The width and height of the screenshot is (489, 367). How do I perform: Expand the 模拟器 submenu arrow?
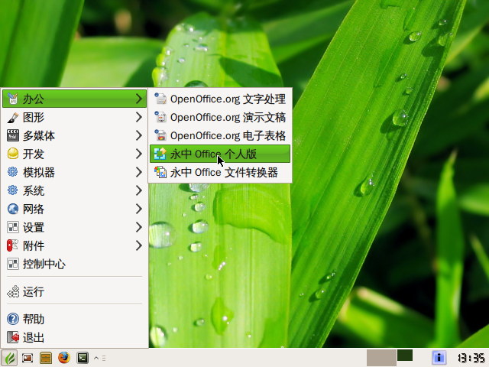(139, 172)
